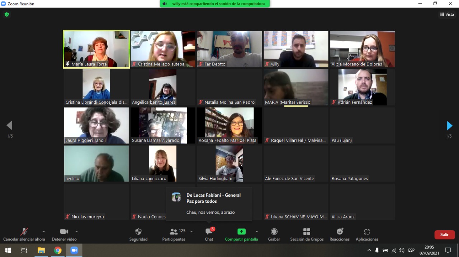Expand the arrow beside Participantes
Viewport: 459px width, 257px height.
191,232
